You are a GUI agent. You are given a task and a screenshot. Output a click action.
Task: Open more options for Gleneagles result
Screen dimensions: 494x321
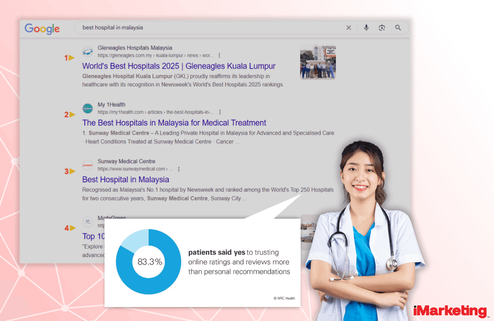(219, 55)
